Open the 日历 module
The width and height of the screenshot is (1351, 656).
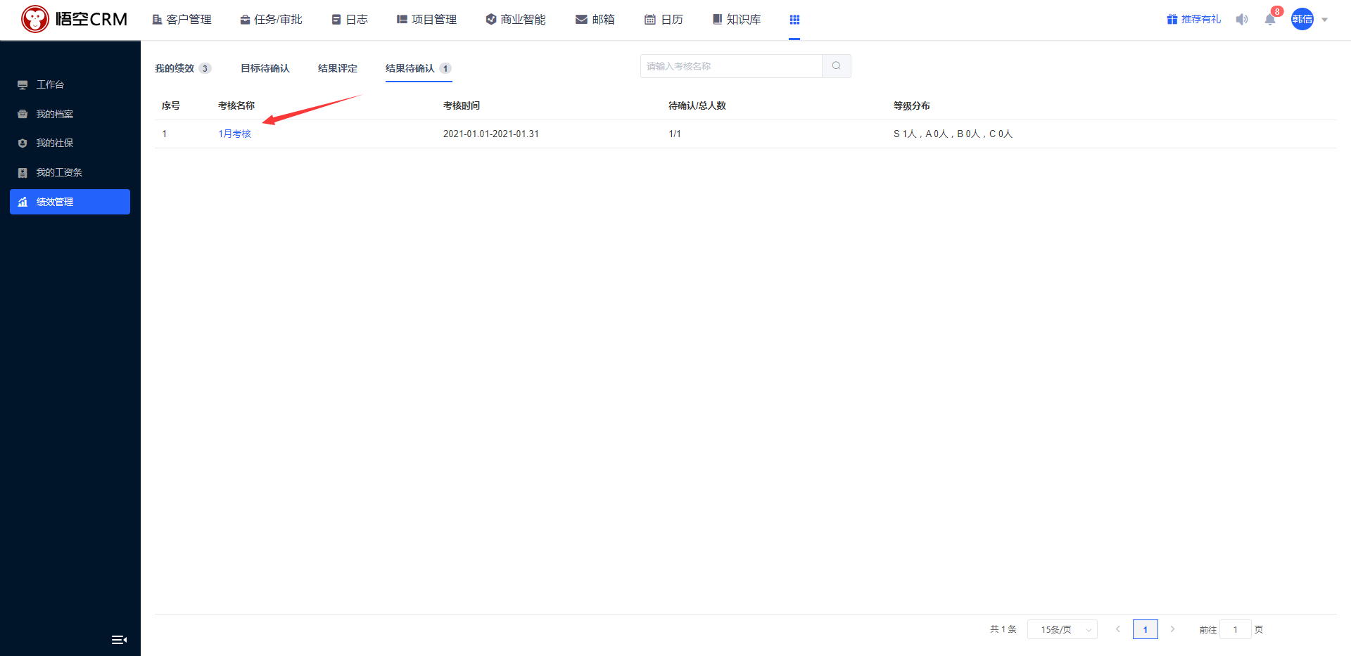pyautogui.click(x=664, y=20)
